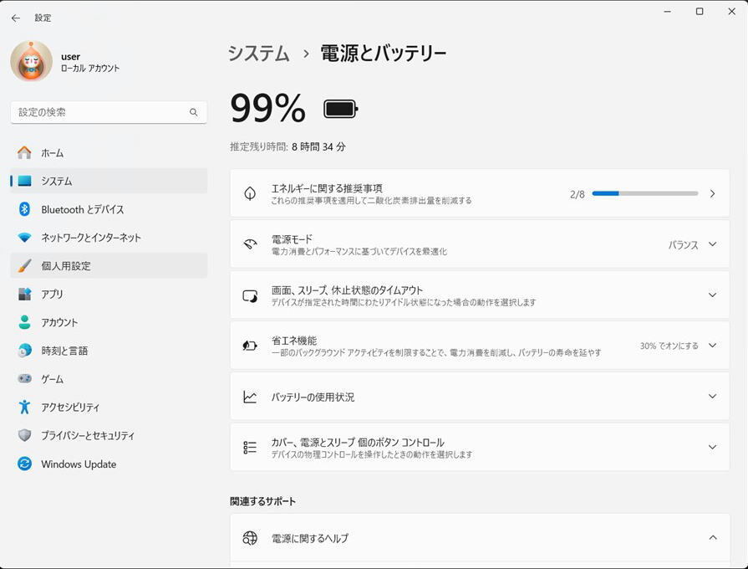Click the accessibility icon in sidebar
The height and width of the screenshot is (569, 748).
click(x=24, y=407)
